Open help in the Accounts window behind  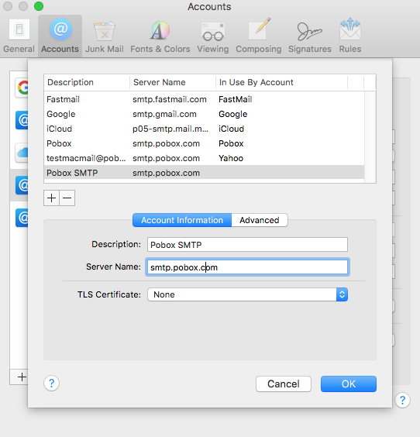tap(402, 401)
